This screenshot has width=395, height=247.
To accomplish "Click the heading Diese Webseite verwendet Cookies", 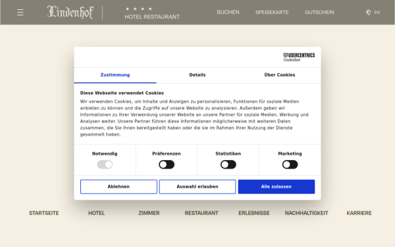I will point(122,93).
